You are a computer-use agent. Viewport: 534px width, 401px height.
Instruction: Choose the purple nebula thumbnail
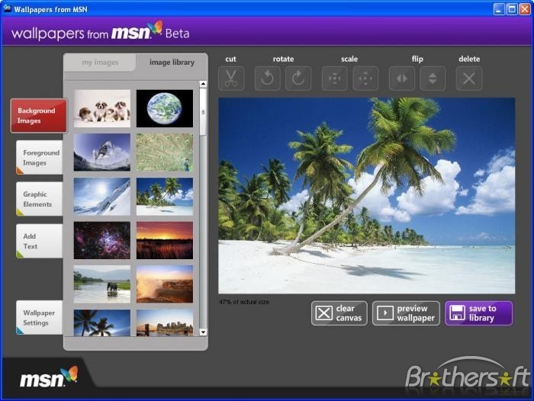tap(102, 240)
